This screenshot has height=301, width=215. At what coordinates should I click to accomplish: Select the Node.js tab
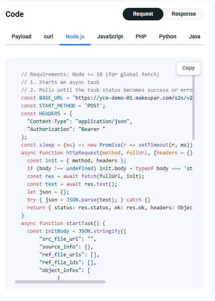coord(75,36)
